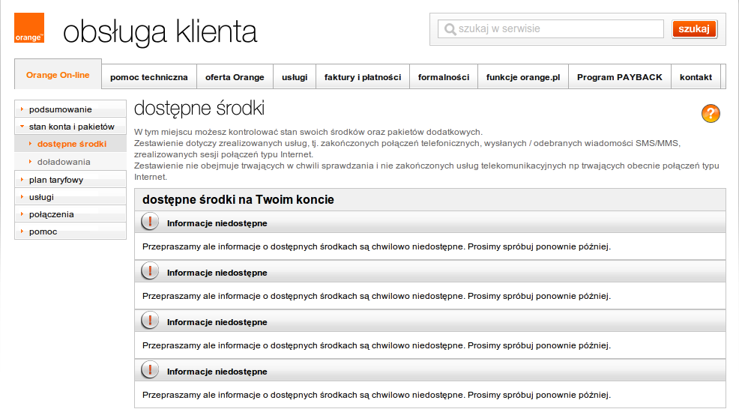Click the first Informacje niedostępne warning icon
Viewport: 739px width, 415px height.
[150, 221]
